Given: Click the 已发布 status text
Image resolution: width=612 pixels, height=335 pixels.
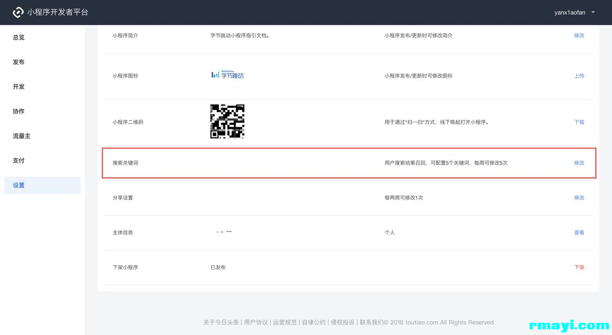Looking at the screenshot, I should (218, 267).
